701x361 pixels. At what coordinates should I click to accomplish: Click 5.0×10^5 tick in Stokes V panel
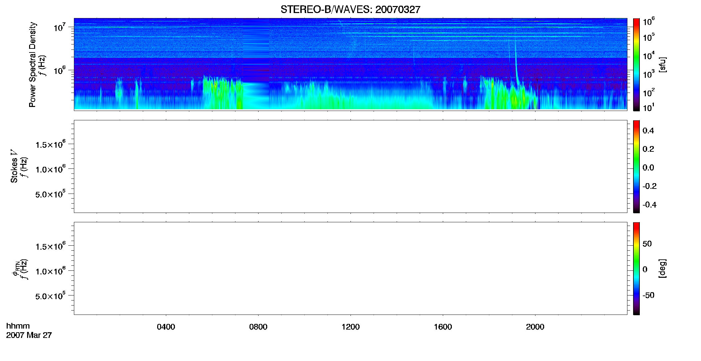pyautogui.click(x=50, y=194)
